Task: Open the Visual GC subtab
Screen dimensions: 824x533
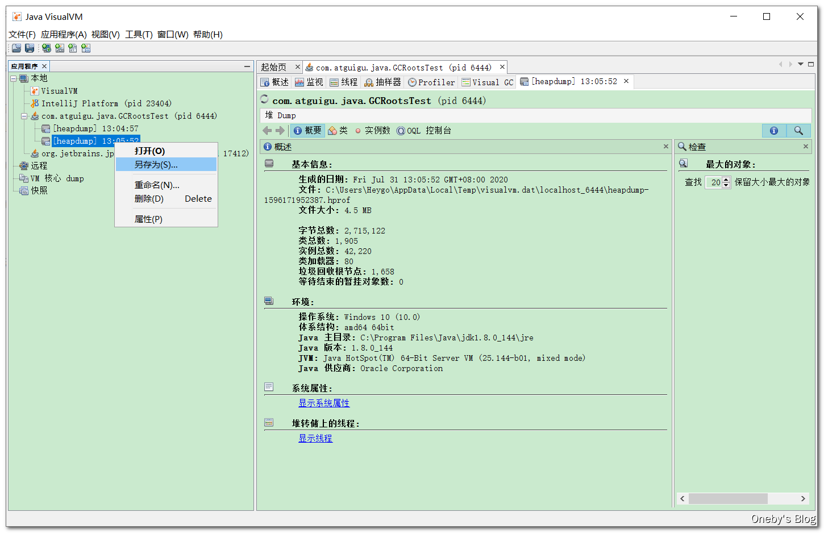Action: (488, 82)
